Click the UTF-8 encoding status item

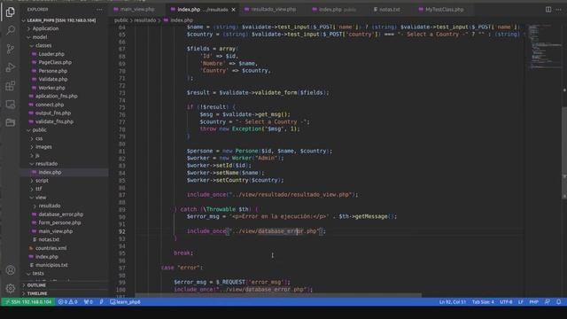[x=506, y=301]
